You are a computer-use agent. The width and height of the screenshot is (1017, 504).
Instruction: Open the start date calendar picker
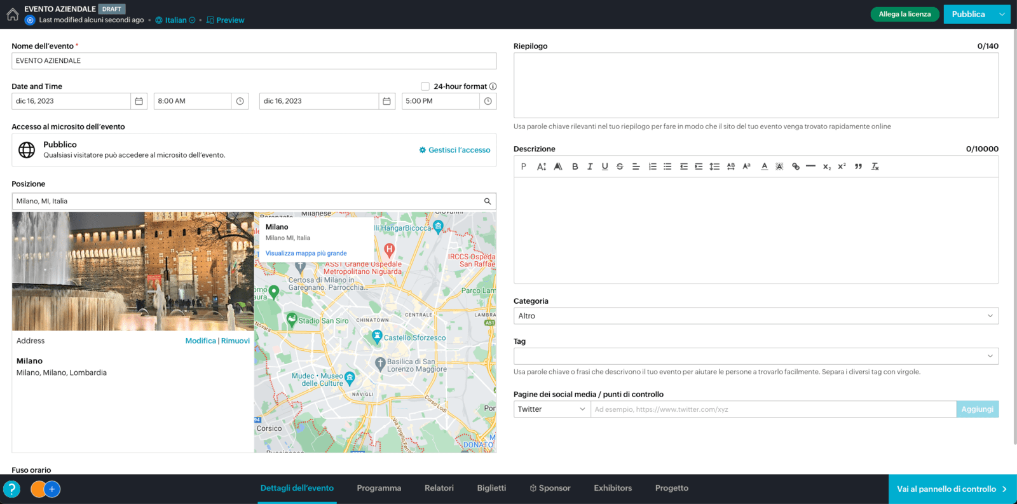tap(139, 101)
